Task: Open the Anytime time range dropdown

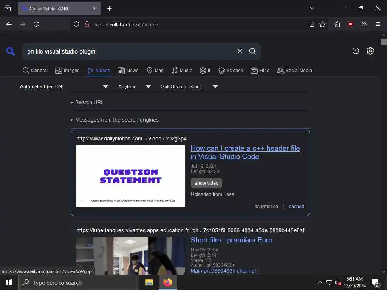Action: click(x=134, y=86)
